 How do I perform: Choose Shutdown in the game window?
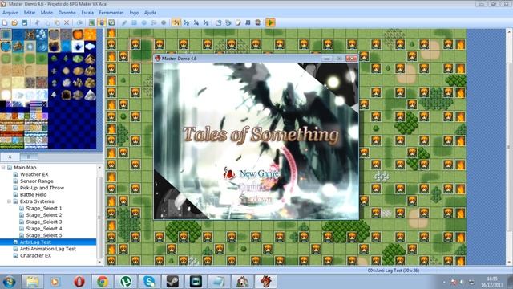point(255,199)
